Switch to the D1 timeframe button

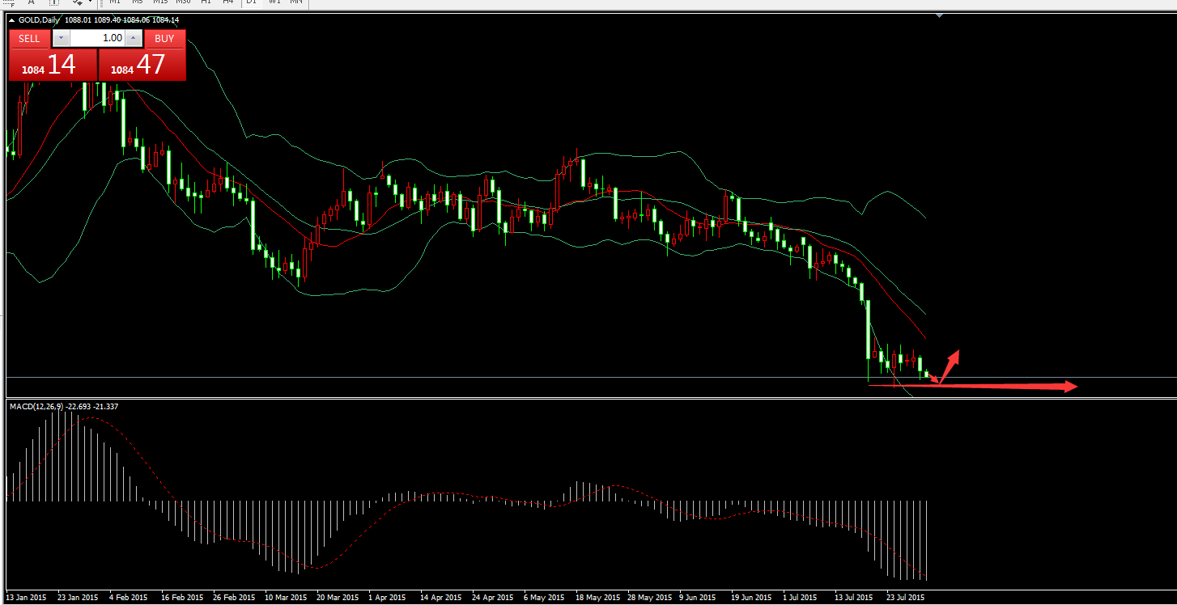pos(251,2)
